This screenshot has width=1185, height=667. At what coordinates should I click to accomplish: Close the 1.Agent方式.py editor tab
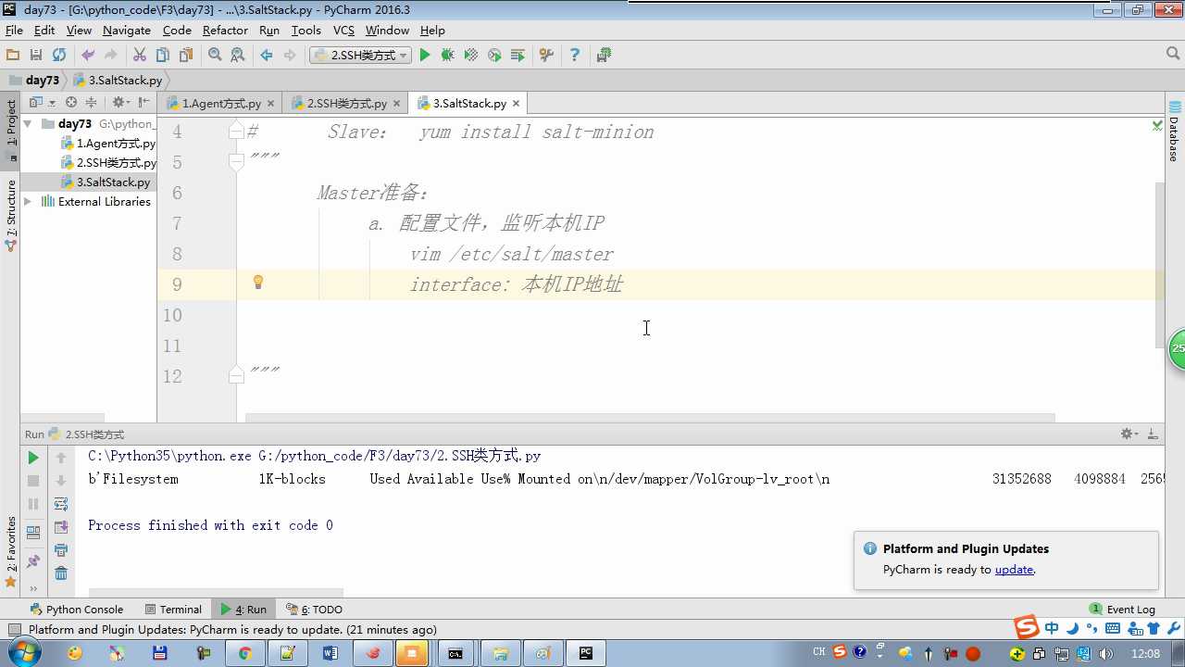tap(270, 104)
